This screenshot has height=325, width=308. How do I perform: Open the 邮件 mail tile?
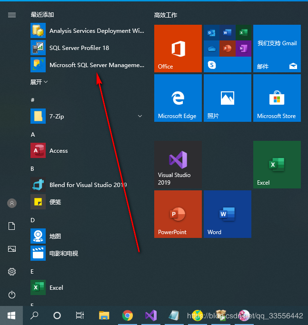coord(277,49)
